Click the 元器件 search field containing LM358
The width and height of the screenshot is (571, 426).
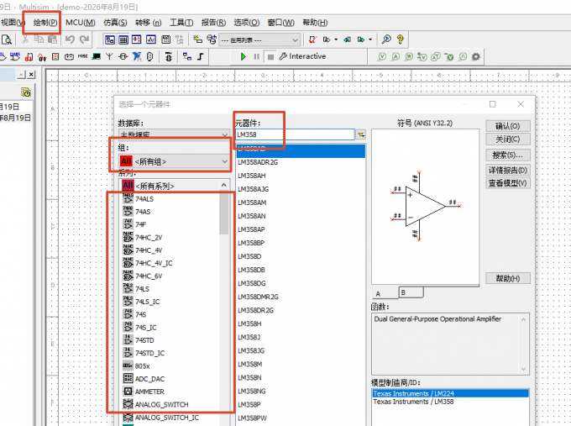point(295,134)
